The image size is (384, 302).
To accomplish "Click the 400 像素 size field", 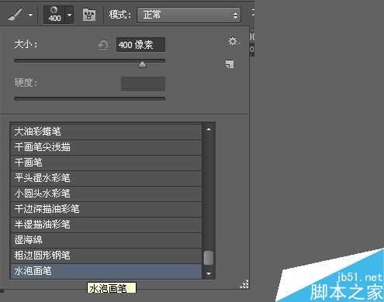I will click(x=140, y=45).
